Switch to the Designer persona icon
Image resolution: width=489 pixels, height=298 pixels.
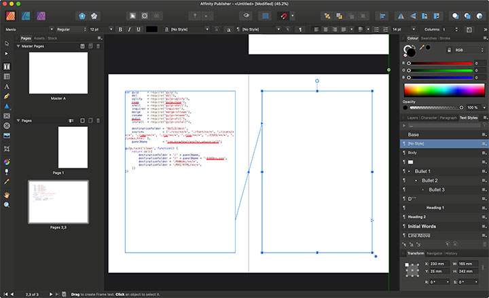click(26, 16)
